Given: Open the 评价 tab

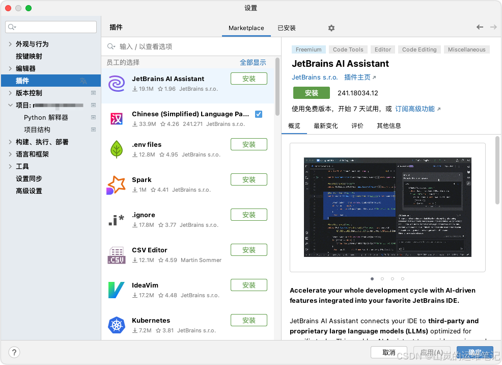Looking at the screenshot, I should (x=357, y=125).
